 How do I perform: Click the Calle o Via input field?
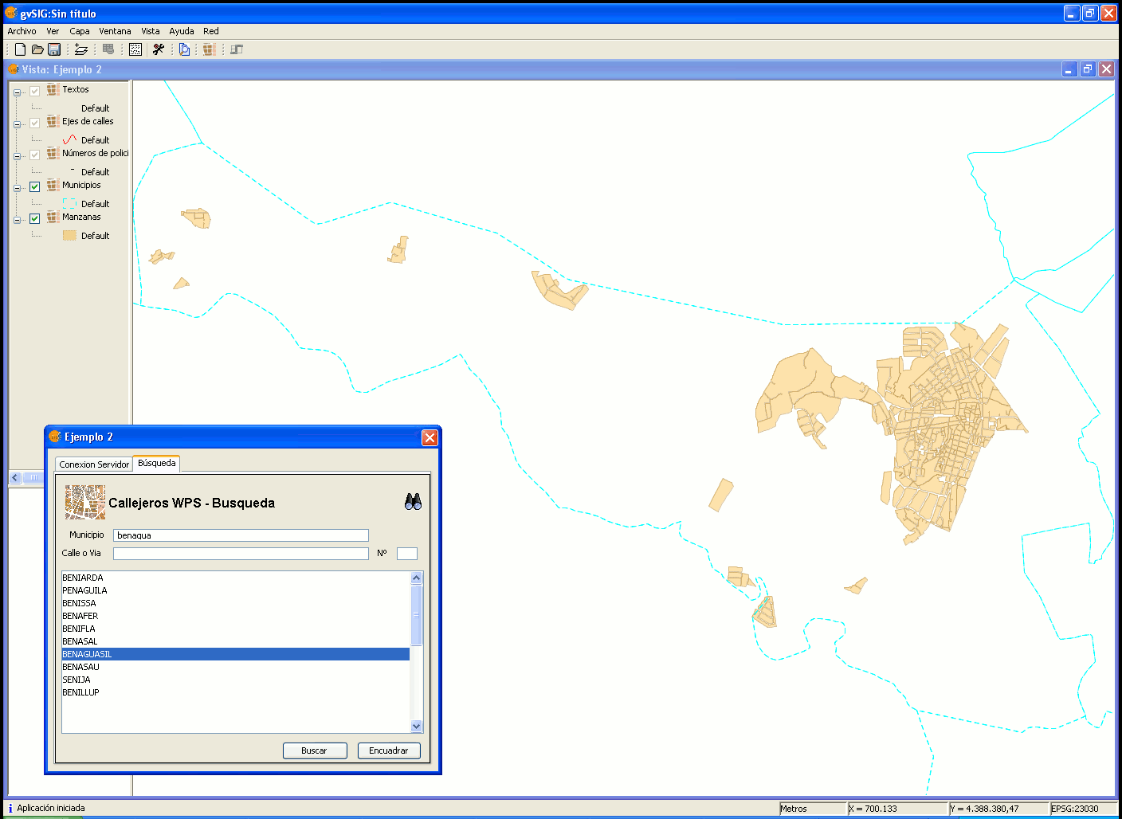[241, 553]
